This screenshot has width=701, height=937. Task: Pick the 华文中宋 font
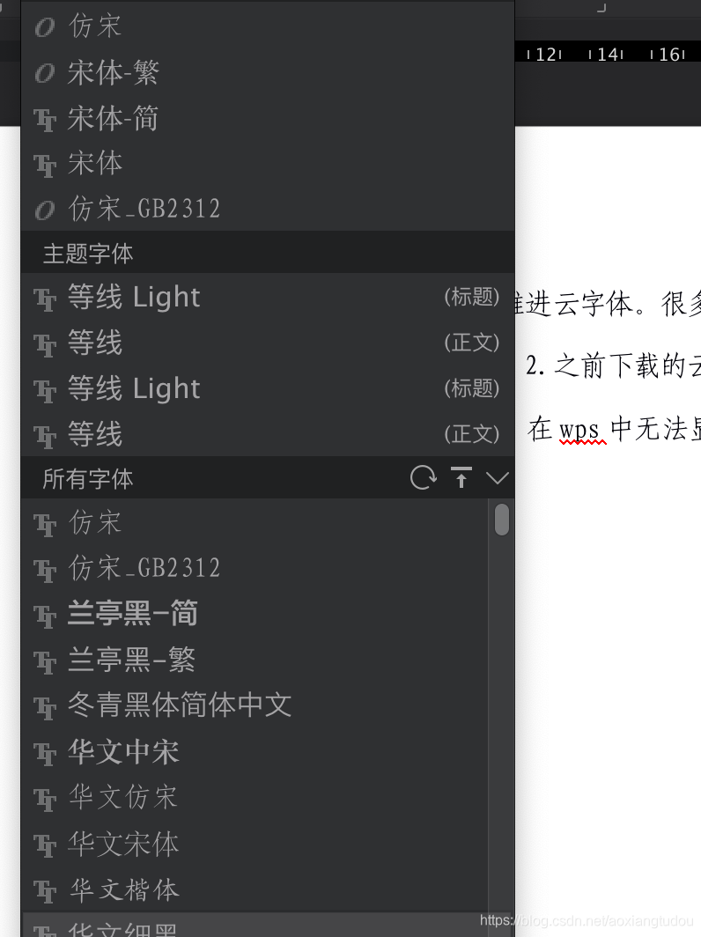(x=255, y=752)
